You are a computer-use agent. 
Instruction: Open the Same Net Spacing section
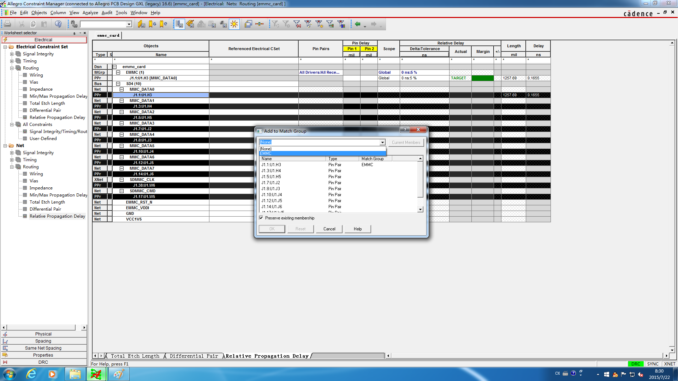pyautogui.click(x=44, y=348)
